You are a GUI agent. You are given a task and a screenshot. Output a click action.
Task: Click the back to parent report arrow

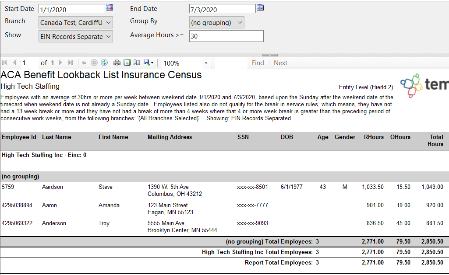[84, 63]
